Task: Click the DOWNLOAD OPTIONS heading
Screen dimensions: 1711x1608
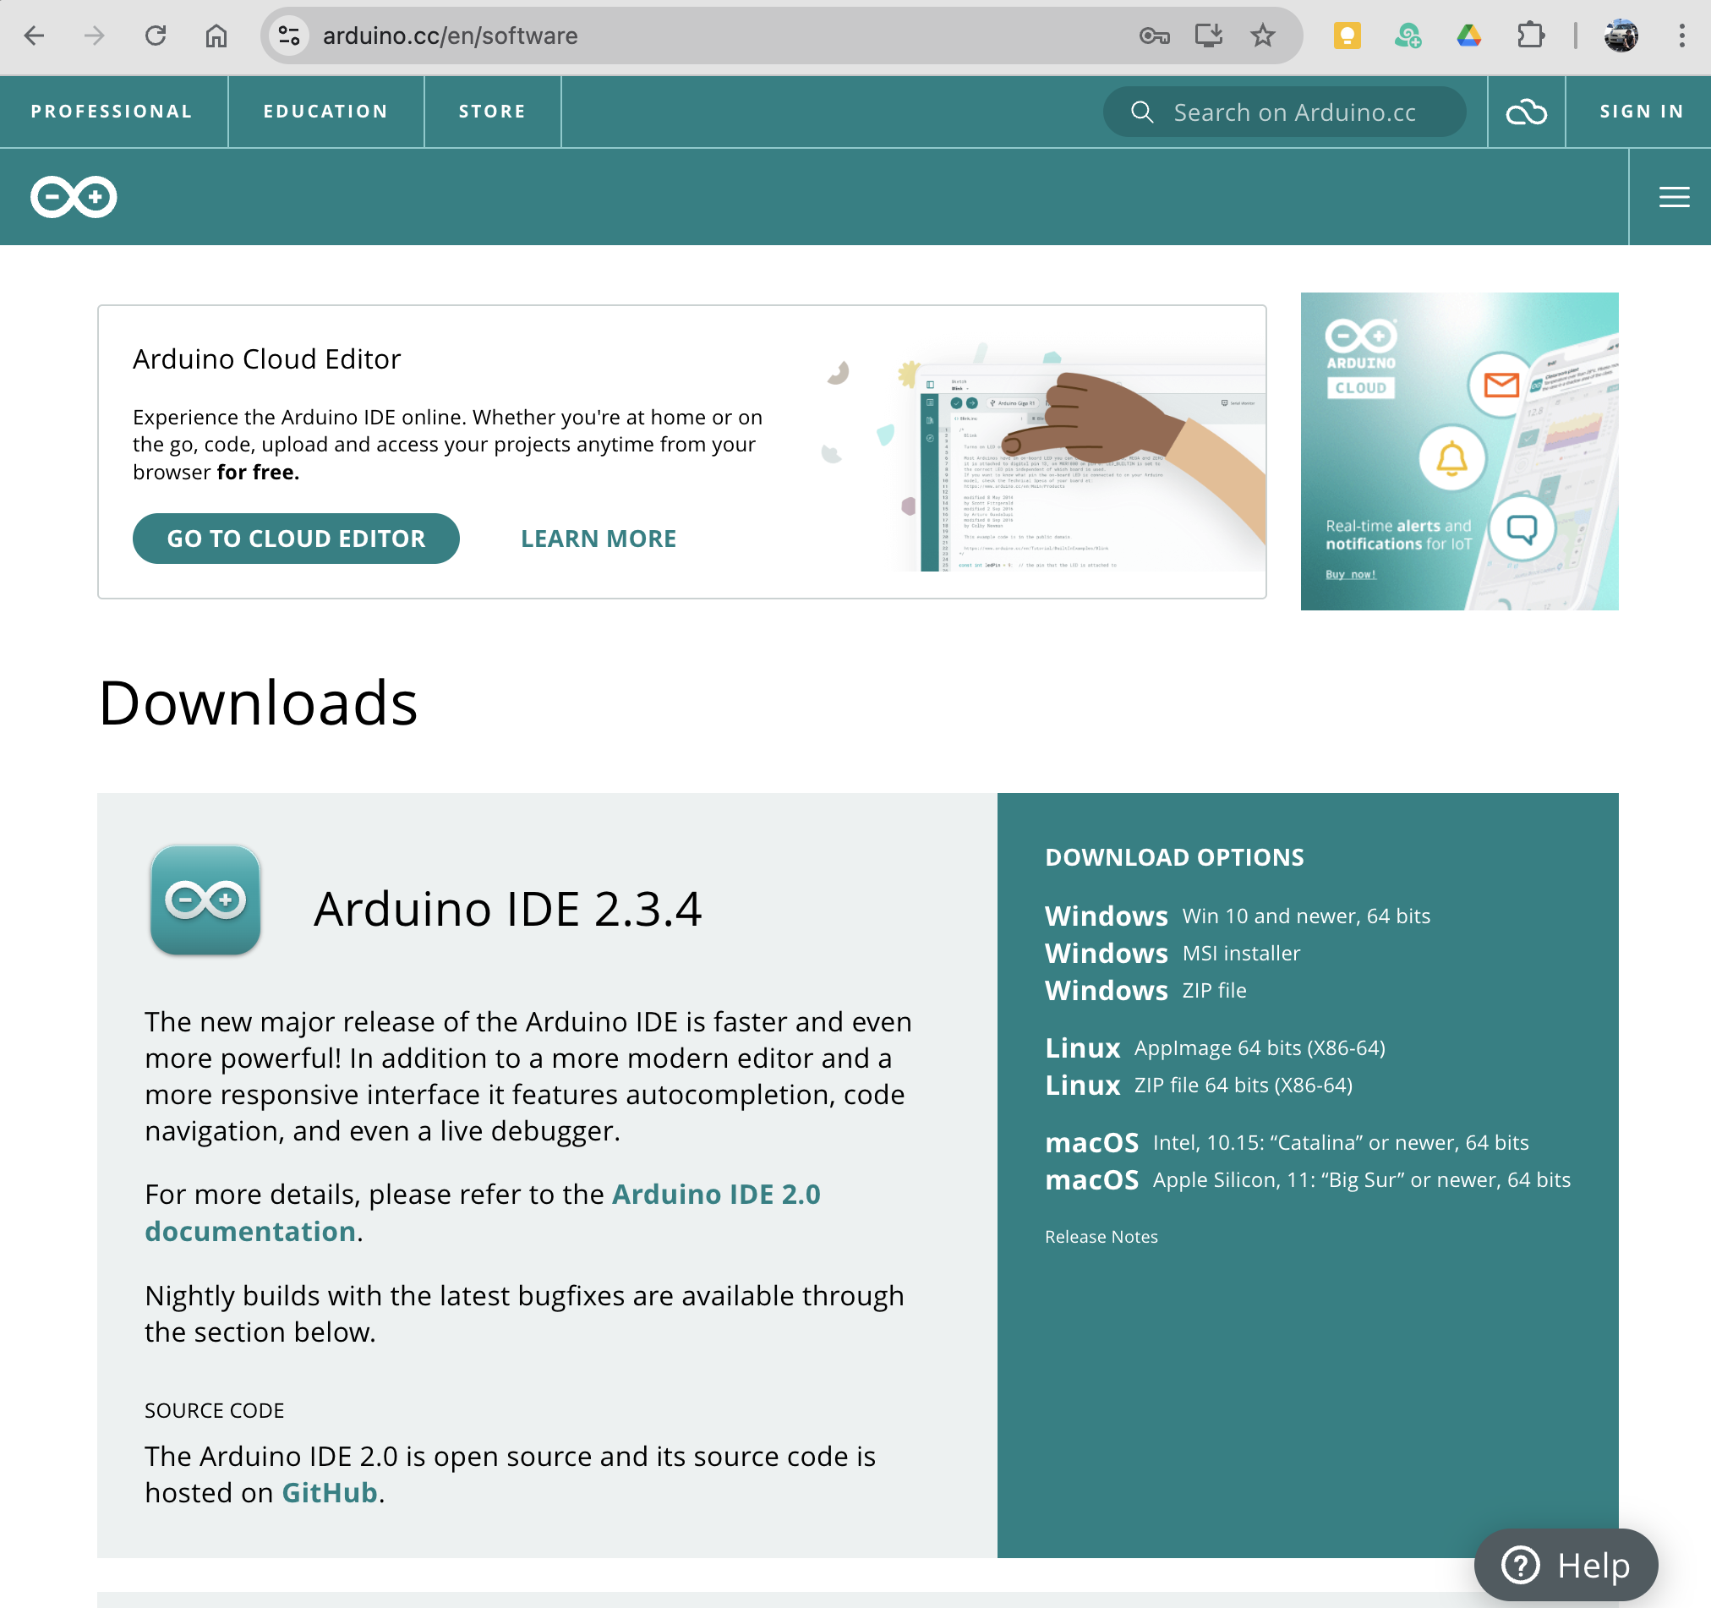Action: [x=1174, y=857]
